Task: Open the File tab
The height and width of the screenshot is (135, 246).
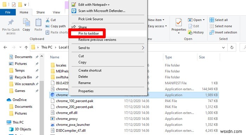Action: pos(8,12)
